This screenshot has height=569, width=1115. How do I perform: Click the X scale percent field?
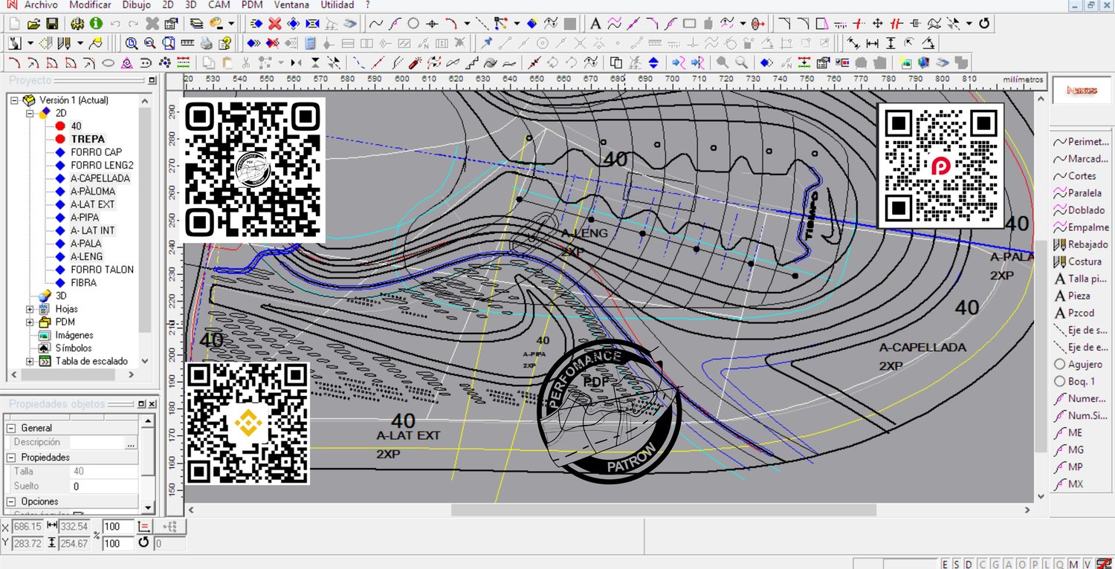(x=117, y=527)
